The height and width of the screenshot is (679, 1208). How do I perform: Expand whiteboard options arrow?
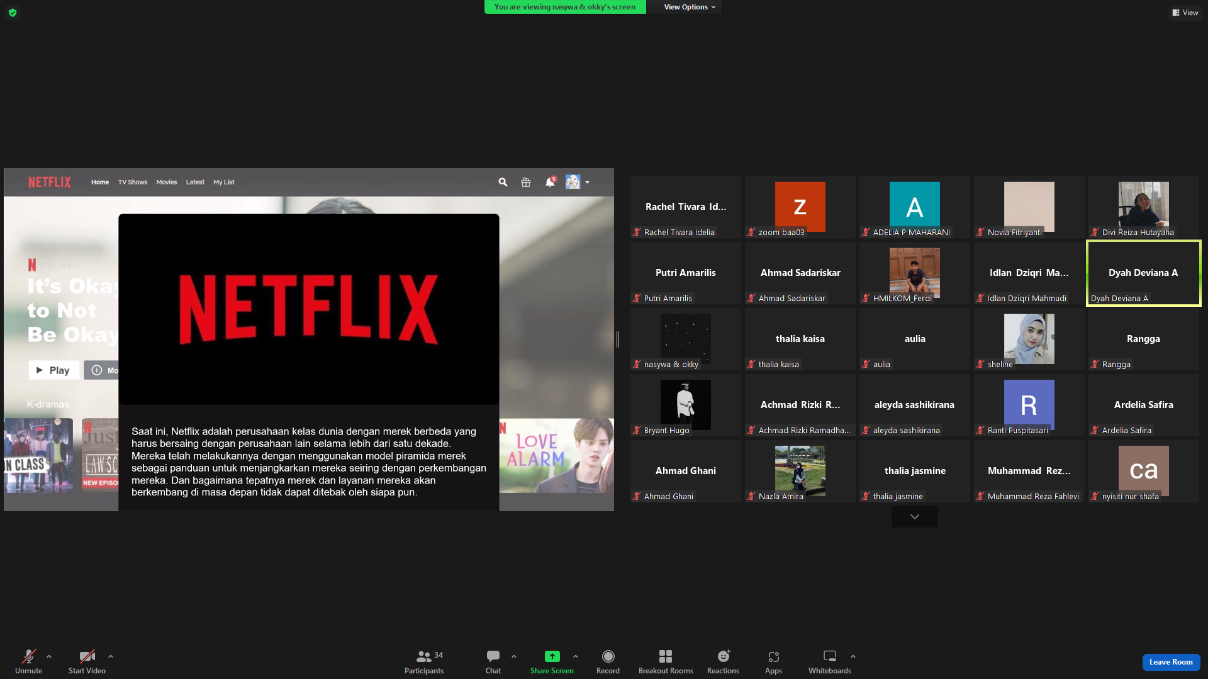coord(853,656)
